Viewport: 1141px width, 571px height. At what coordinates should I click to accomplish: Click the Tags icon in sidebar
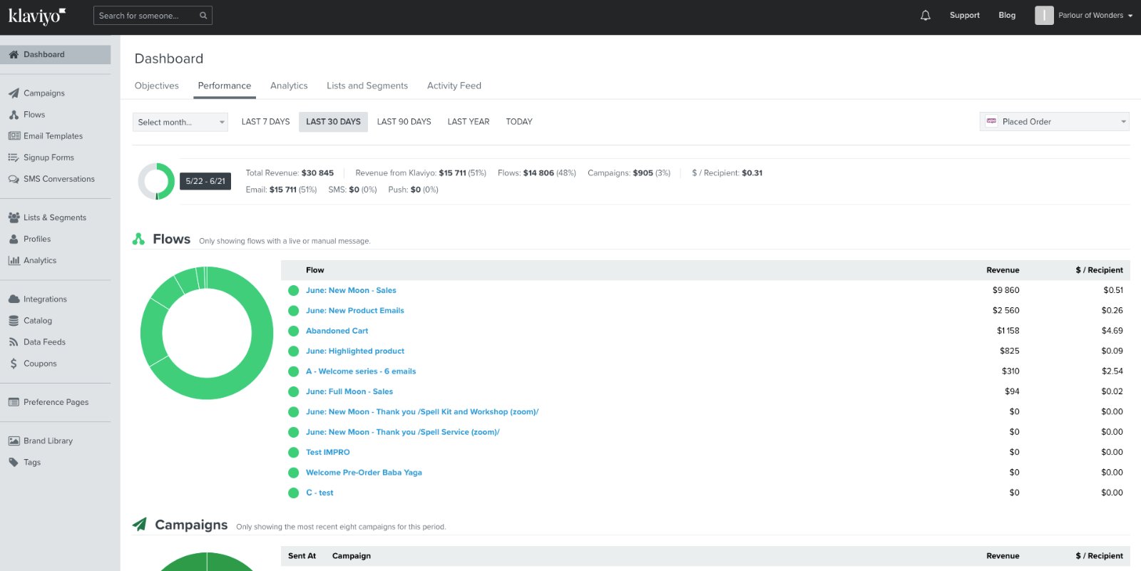(x=14, y=463)
